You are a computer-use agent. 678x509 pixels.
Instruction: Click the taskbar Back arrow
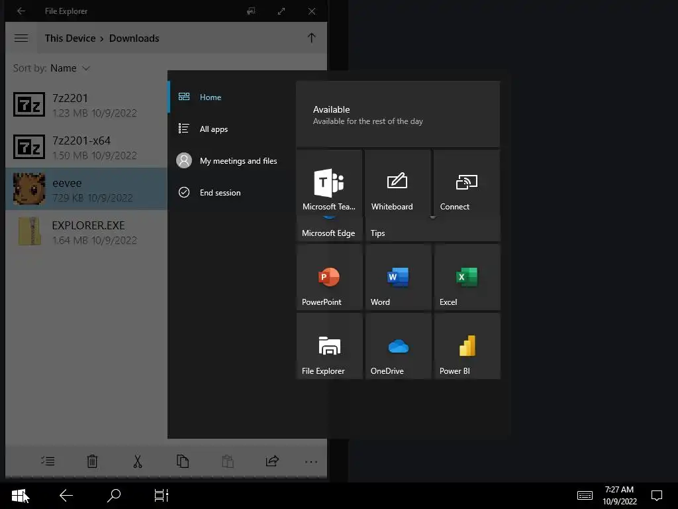tap(66, 496)
